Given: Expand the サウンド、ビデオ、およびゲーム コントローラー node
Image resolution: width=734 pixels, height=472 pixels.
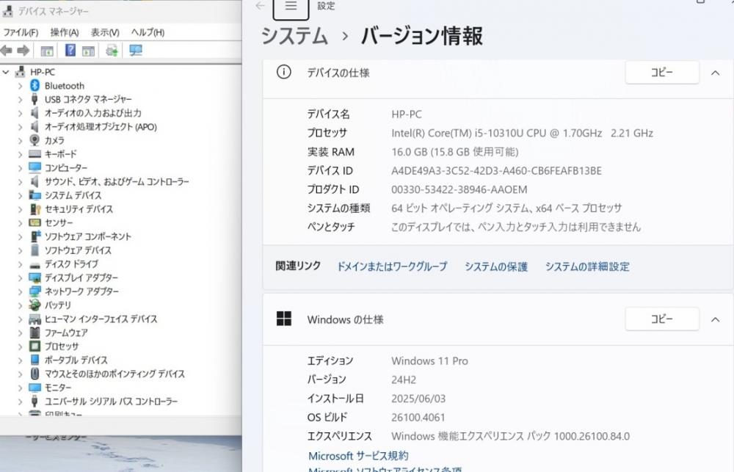Looking at the screenshot, I should coord(20,181).
